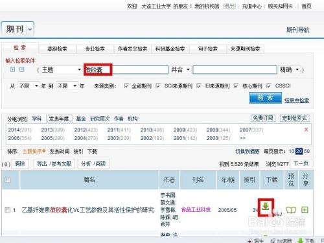Viewport: 324px width, 243px height.
Task: Open the 期刊导航 link
Action: 298,30
